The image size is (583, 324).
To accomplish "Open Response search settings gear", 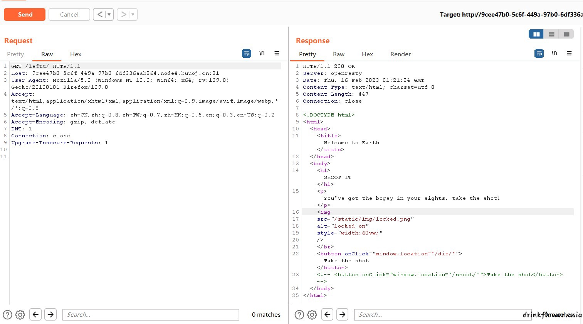I will 312,315.
